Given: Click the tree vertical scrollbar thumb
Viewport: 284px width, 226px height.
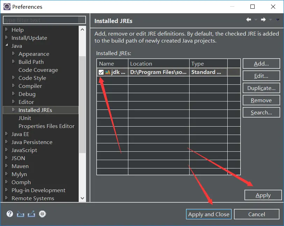Looking at the screenshot, I should (x=83, y=105).
